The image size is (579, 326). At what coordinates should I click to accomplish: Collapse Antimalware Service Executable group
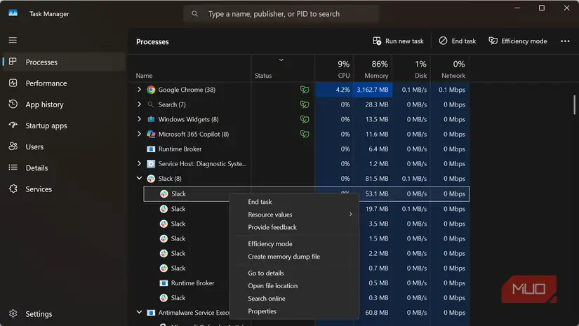(x=139, y=312)
